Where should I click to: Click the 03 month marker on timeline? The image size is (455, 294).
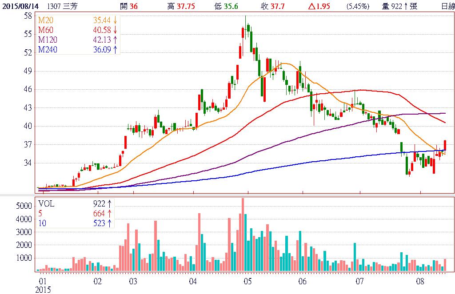click(132, 282)
